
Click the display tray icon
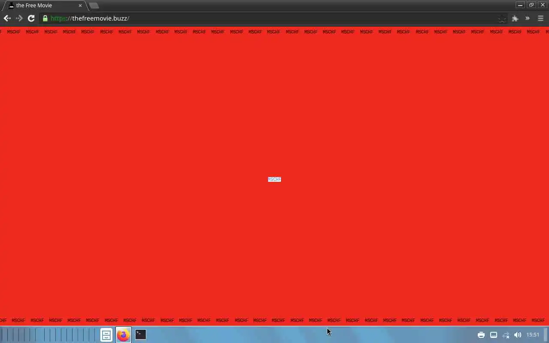tap(494, 335)
